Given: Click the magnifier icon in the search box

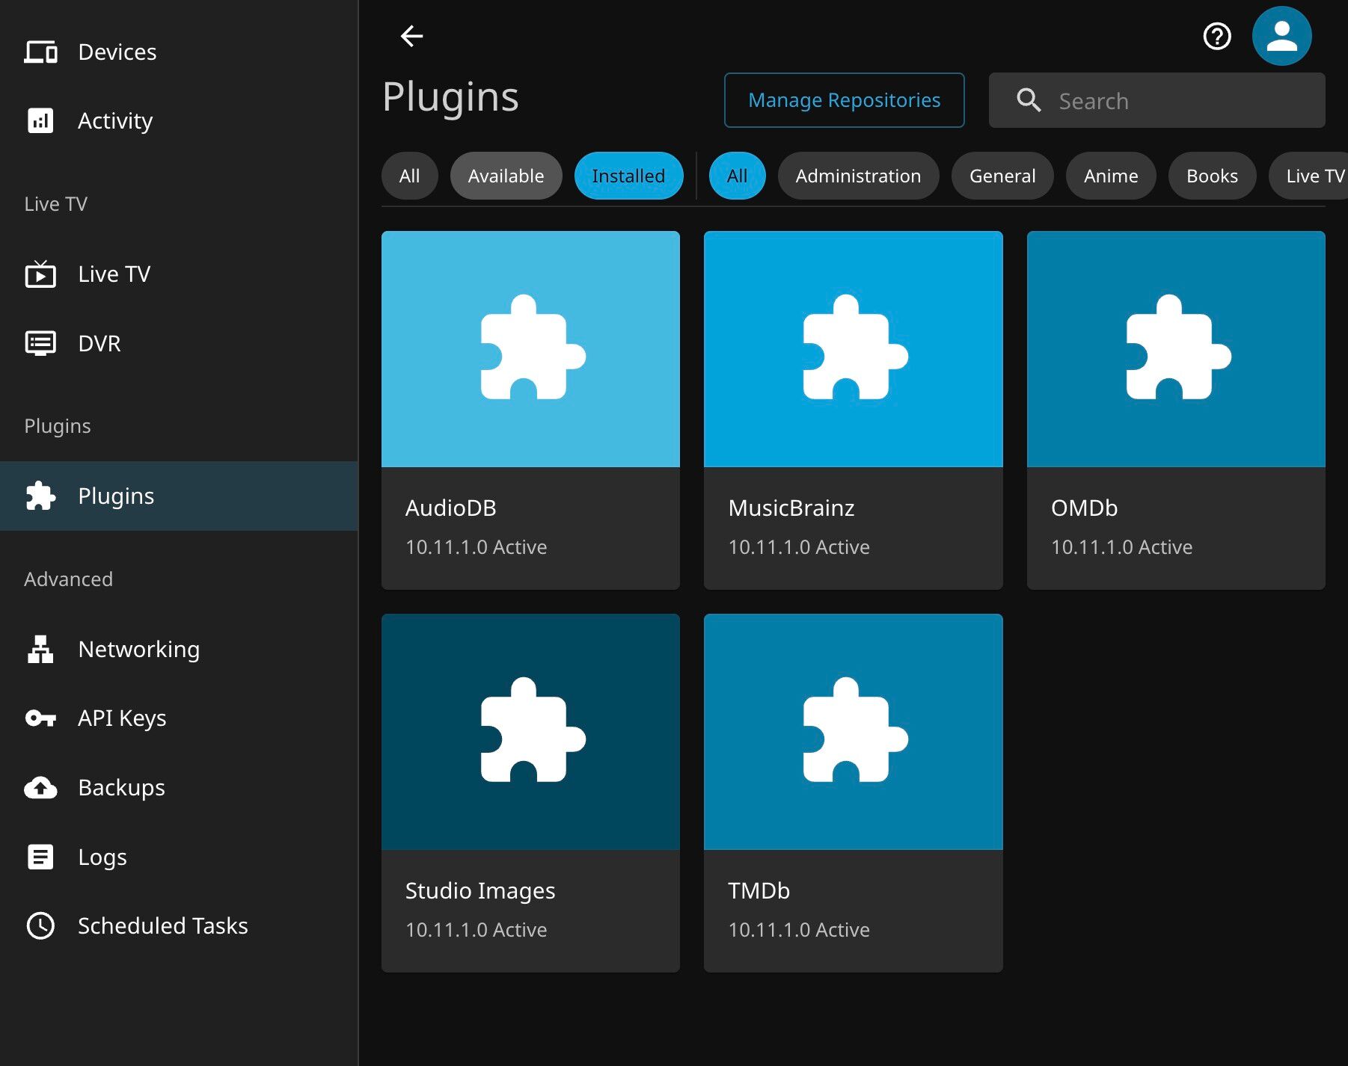Looking at the screenshot, I should click(1029, 100).
